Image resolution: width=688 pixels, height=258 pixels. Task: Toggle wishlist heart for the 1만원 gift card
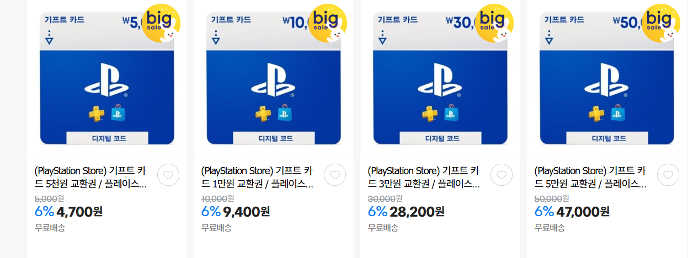(335, 175)
